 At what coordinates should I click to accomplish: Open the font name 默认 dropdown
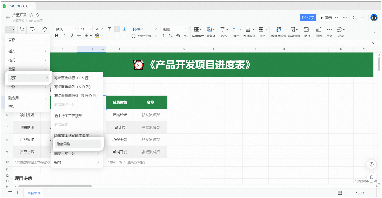66,29
